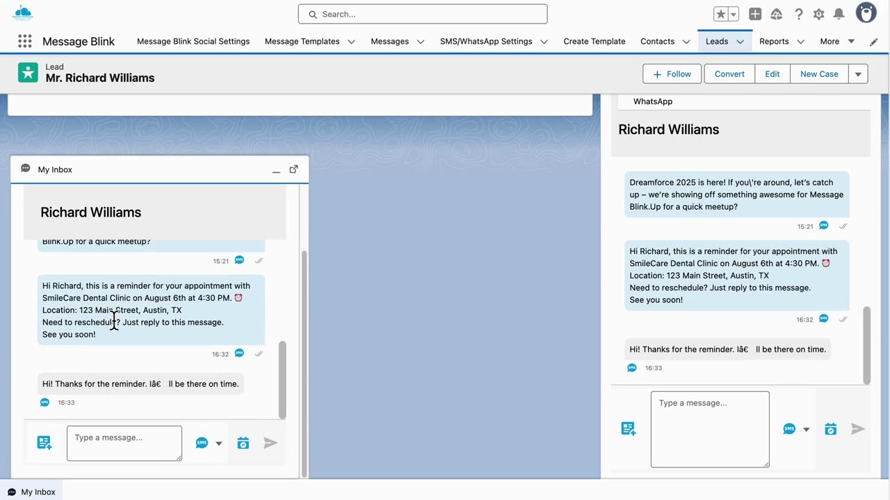Open the Create Template tab
This screenshot has width=890, height=500.
(594, 42)
